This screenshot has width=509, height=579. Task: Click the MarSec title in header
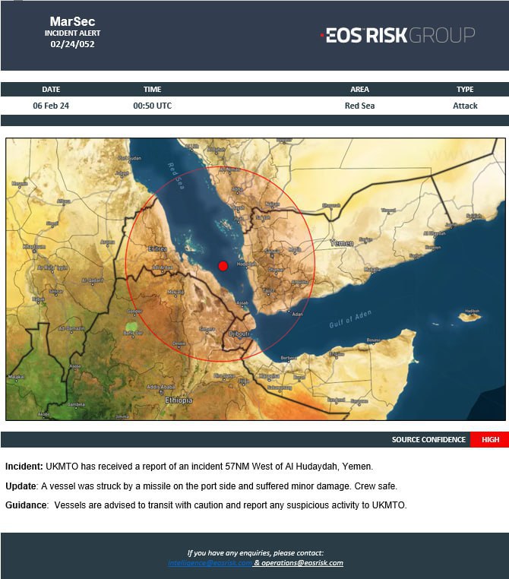coord(72,21)
